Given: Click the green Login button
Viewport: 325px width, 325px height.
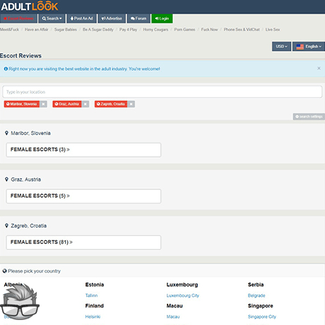Looking at the screenshot, I should pos(162,18).
